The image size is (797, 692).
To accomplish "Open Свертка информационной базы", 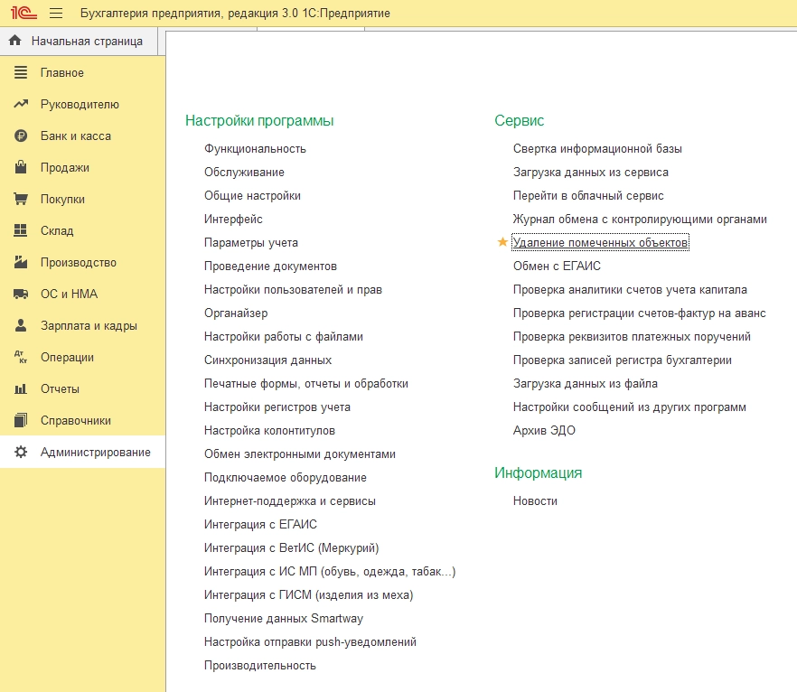I will click(597, 149).
